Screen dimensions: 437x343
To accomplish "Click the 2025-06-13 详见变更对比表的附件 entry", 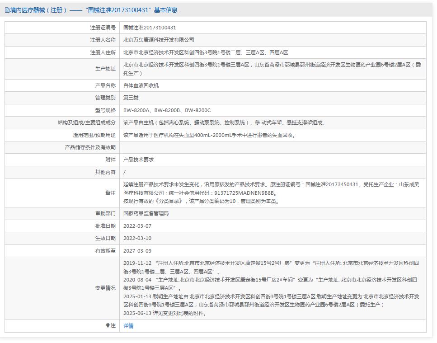I will 165,313.
